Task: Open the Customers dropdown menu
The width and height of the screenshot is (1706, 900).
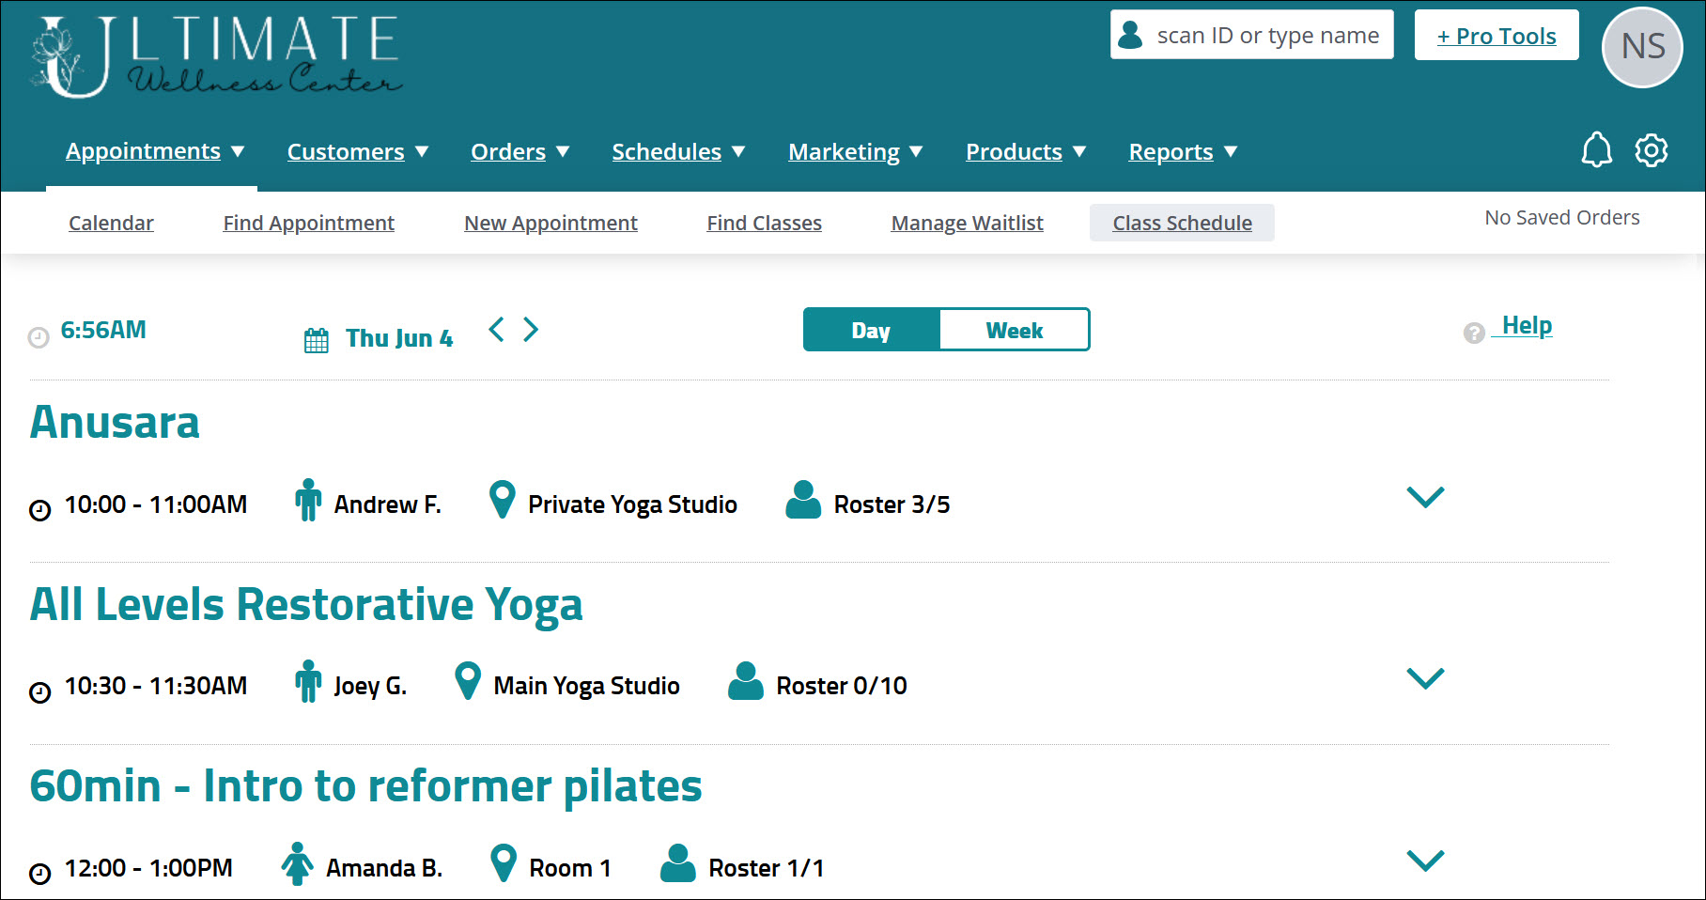Action: pos(358,152)
